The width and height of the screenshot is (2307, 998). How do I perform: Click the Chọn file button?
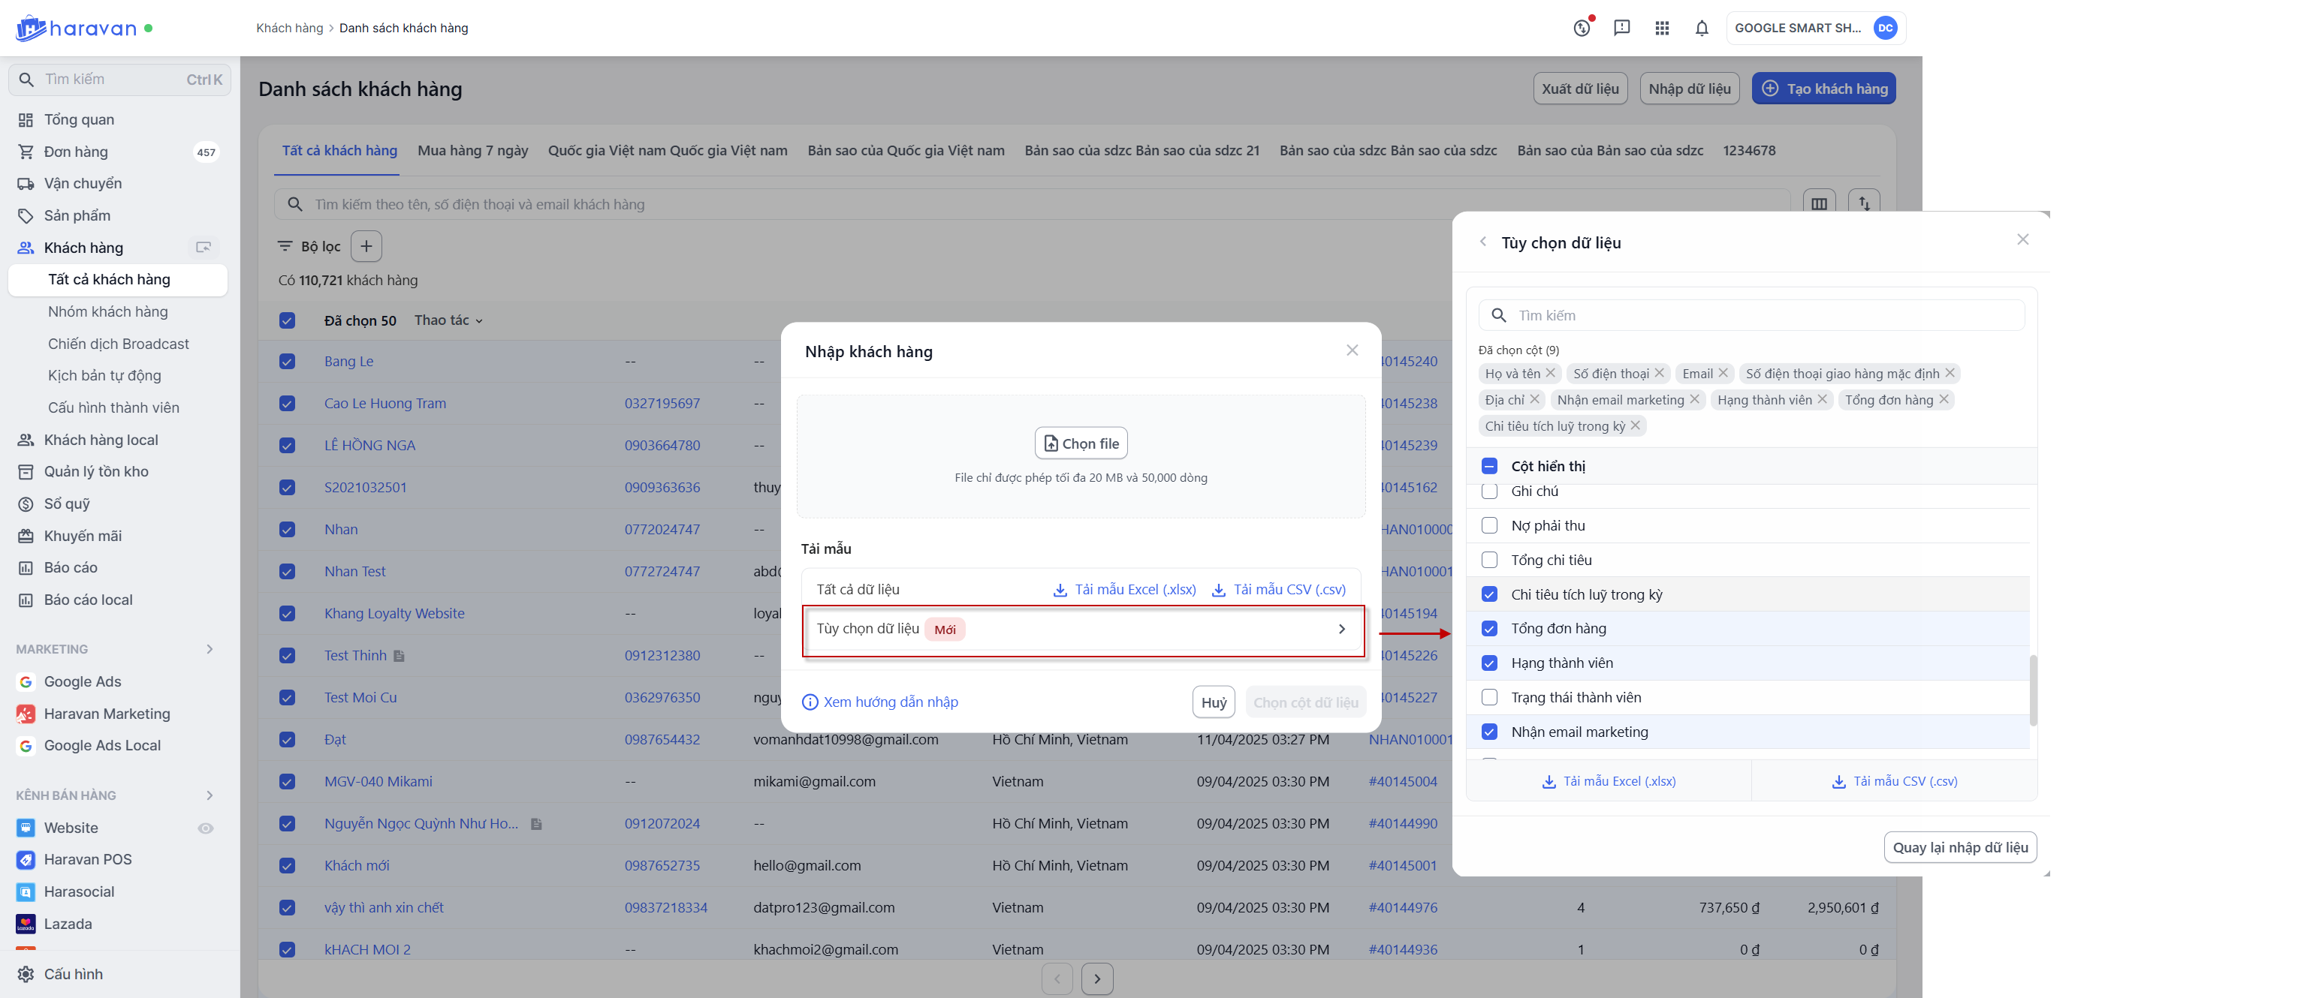(x=1081, y=443)
